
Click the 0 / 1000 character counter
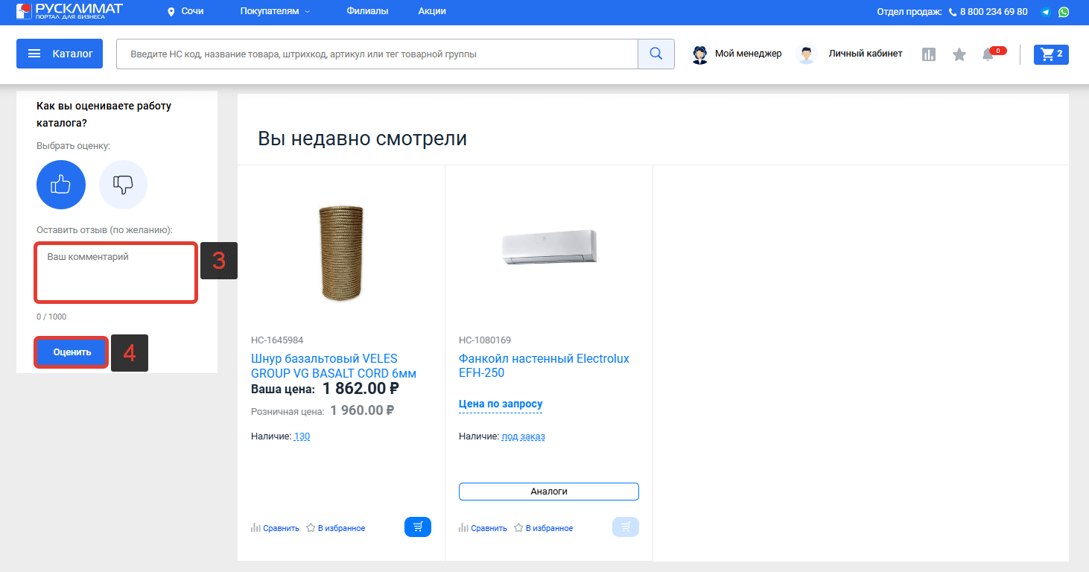point(51,317)
